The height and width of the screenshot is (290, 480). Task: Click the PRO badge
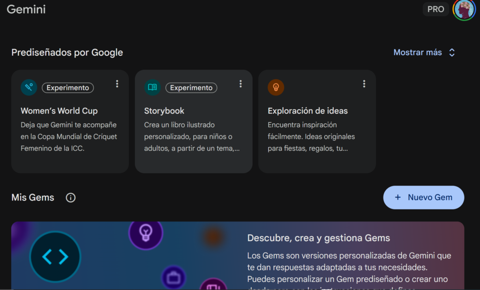[x=435, y=9]
